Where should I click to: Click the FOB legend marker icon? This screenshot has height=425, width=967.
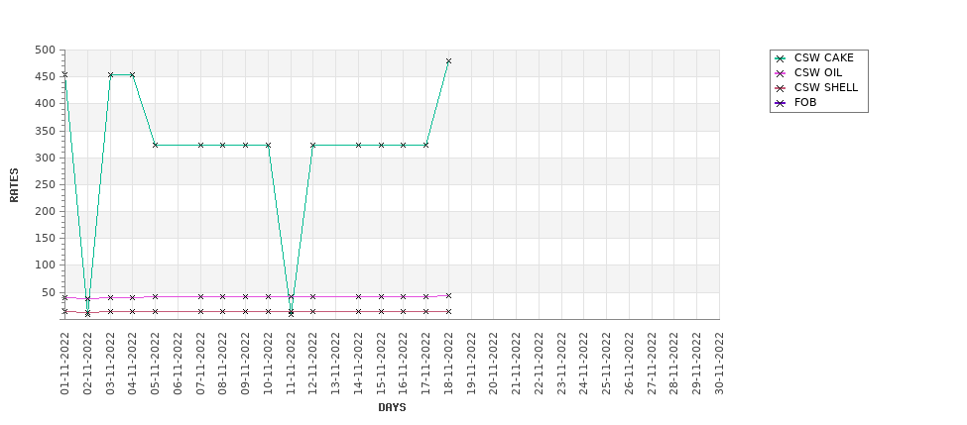[x=781, y=103]
